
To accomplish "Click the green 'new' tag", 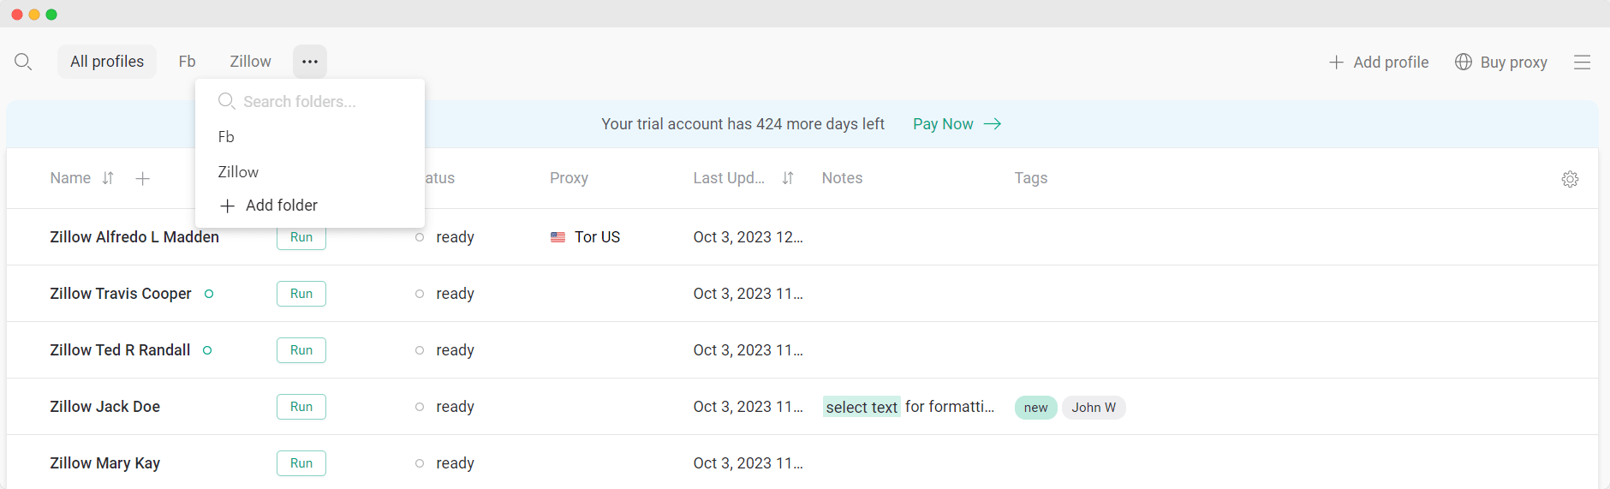I will 1035,408.
